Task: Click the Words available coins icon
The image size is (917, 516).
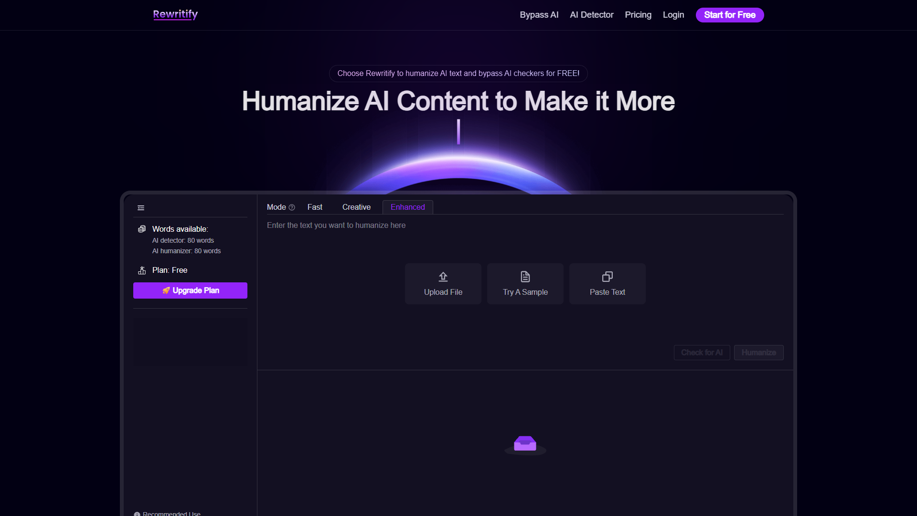Action: tap(142, 229)
